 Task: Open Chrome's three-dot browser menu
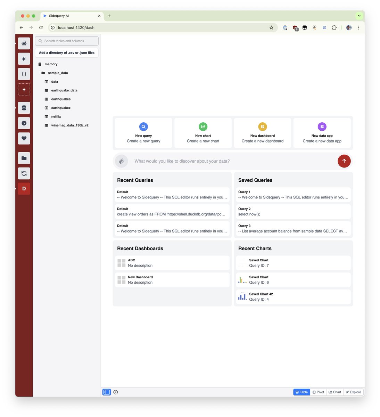click(x=359, y=27)
